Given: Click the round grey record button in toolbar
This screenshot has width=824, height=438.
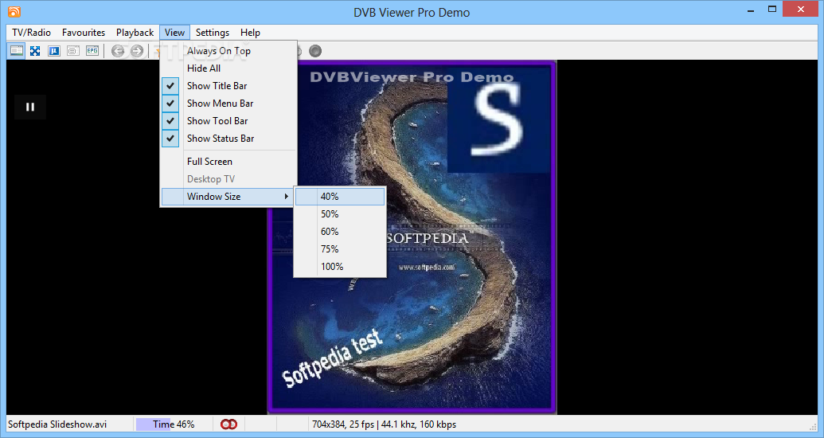Looking at the screenshot, I should coord(314,51).
